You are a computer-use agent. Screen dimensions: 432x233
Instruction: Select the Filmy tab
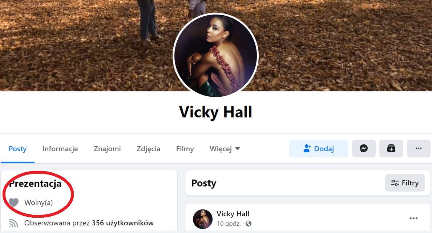tap(185, 149)
